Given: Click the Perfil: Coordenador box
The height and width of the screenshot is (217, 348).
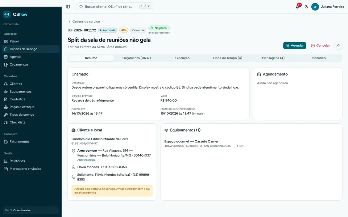Looking at the screenshot, I should coord(30,210).
